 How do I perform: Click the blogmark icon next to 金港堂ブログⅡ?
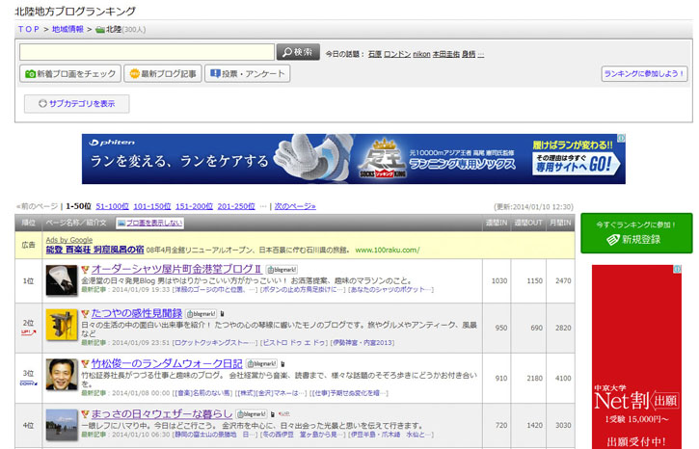tap(282, 270)
